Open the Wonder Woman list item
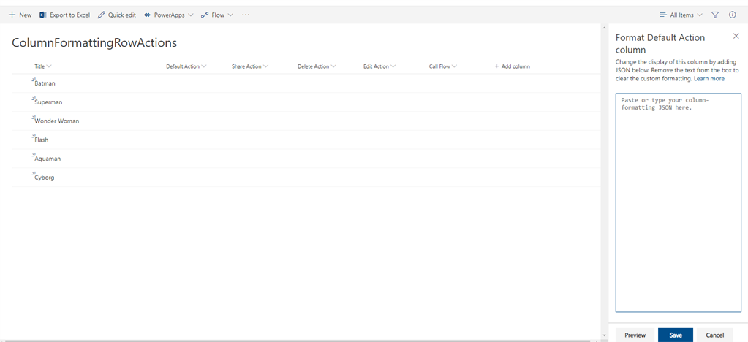748x342 pixels. pos(57,121)
